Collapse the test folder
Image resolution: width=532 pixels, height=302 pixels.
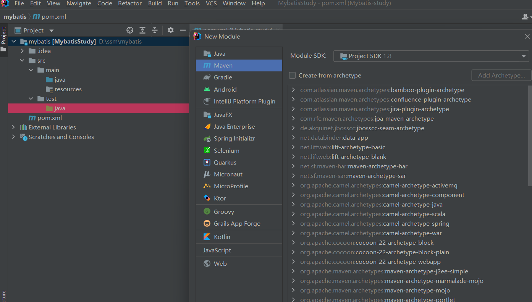pos(31,99)
